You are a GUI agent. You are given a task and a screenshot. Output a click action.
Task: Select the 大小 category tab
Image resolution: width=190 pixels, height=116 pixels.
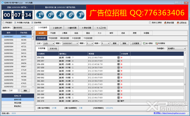pyautogui.click(x=100, y=33)
